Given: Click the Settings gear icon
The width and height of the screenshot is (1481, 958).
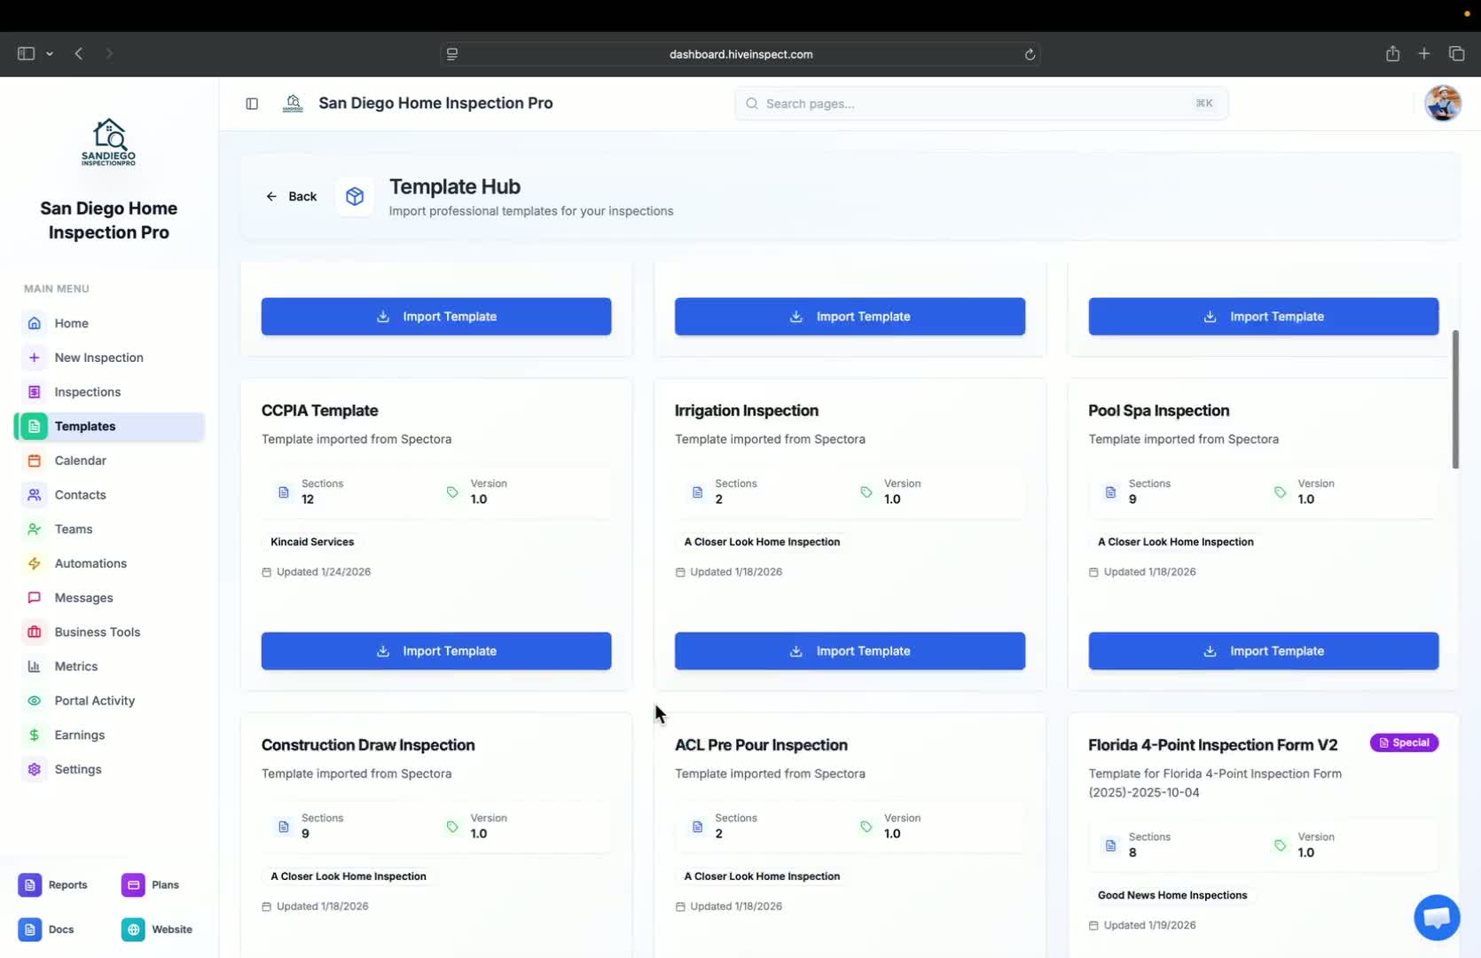Looking at the screenshot, I should point(34,769).
